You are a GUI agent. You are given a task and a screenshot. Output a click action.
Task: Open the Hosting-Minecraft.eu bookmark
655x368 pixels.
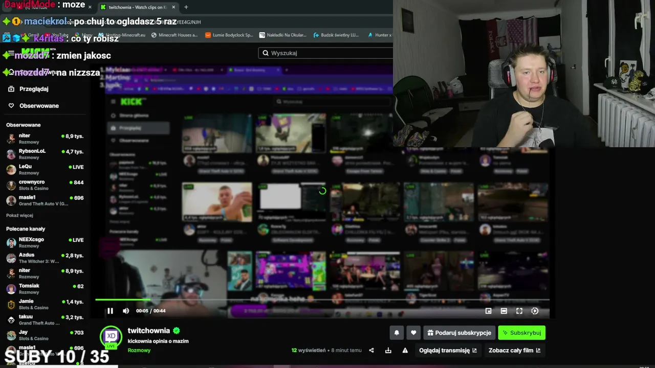tap(121, 35)
